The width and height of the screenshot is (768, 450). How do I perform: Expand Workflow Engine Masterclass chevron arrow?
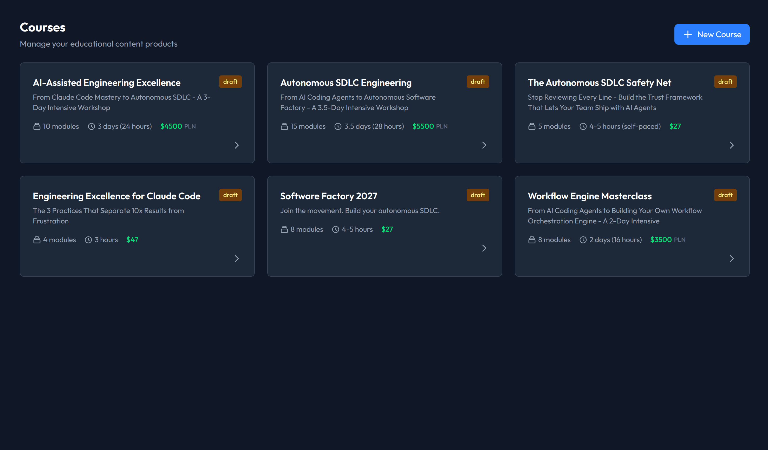(x=731, y=259)
